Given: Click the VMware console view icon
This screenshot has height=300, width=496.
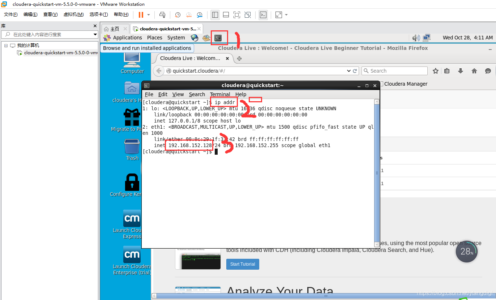Looking at the screenshot, I should pos(264,15).
